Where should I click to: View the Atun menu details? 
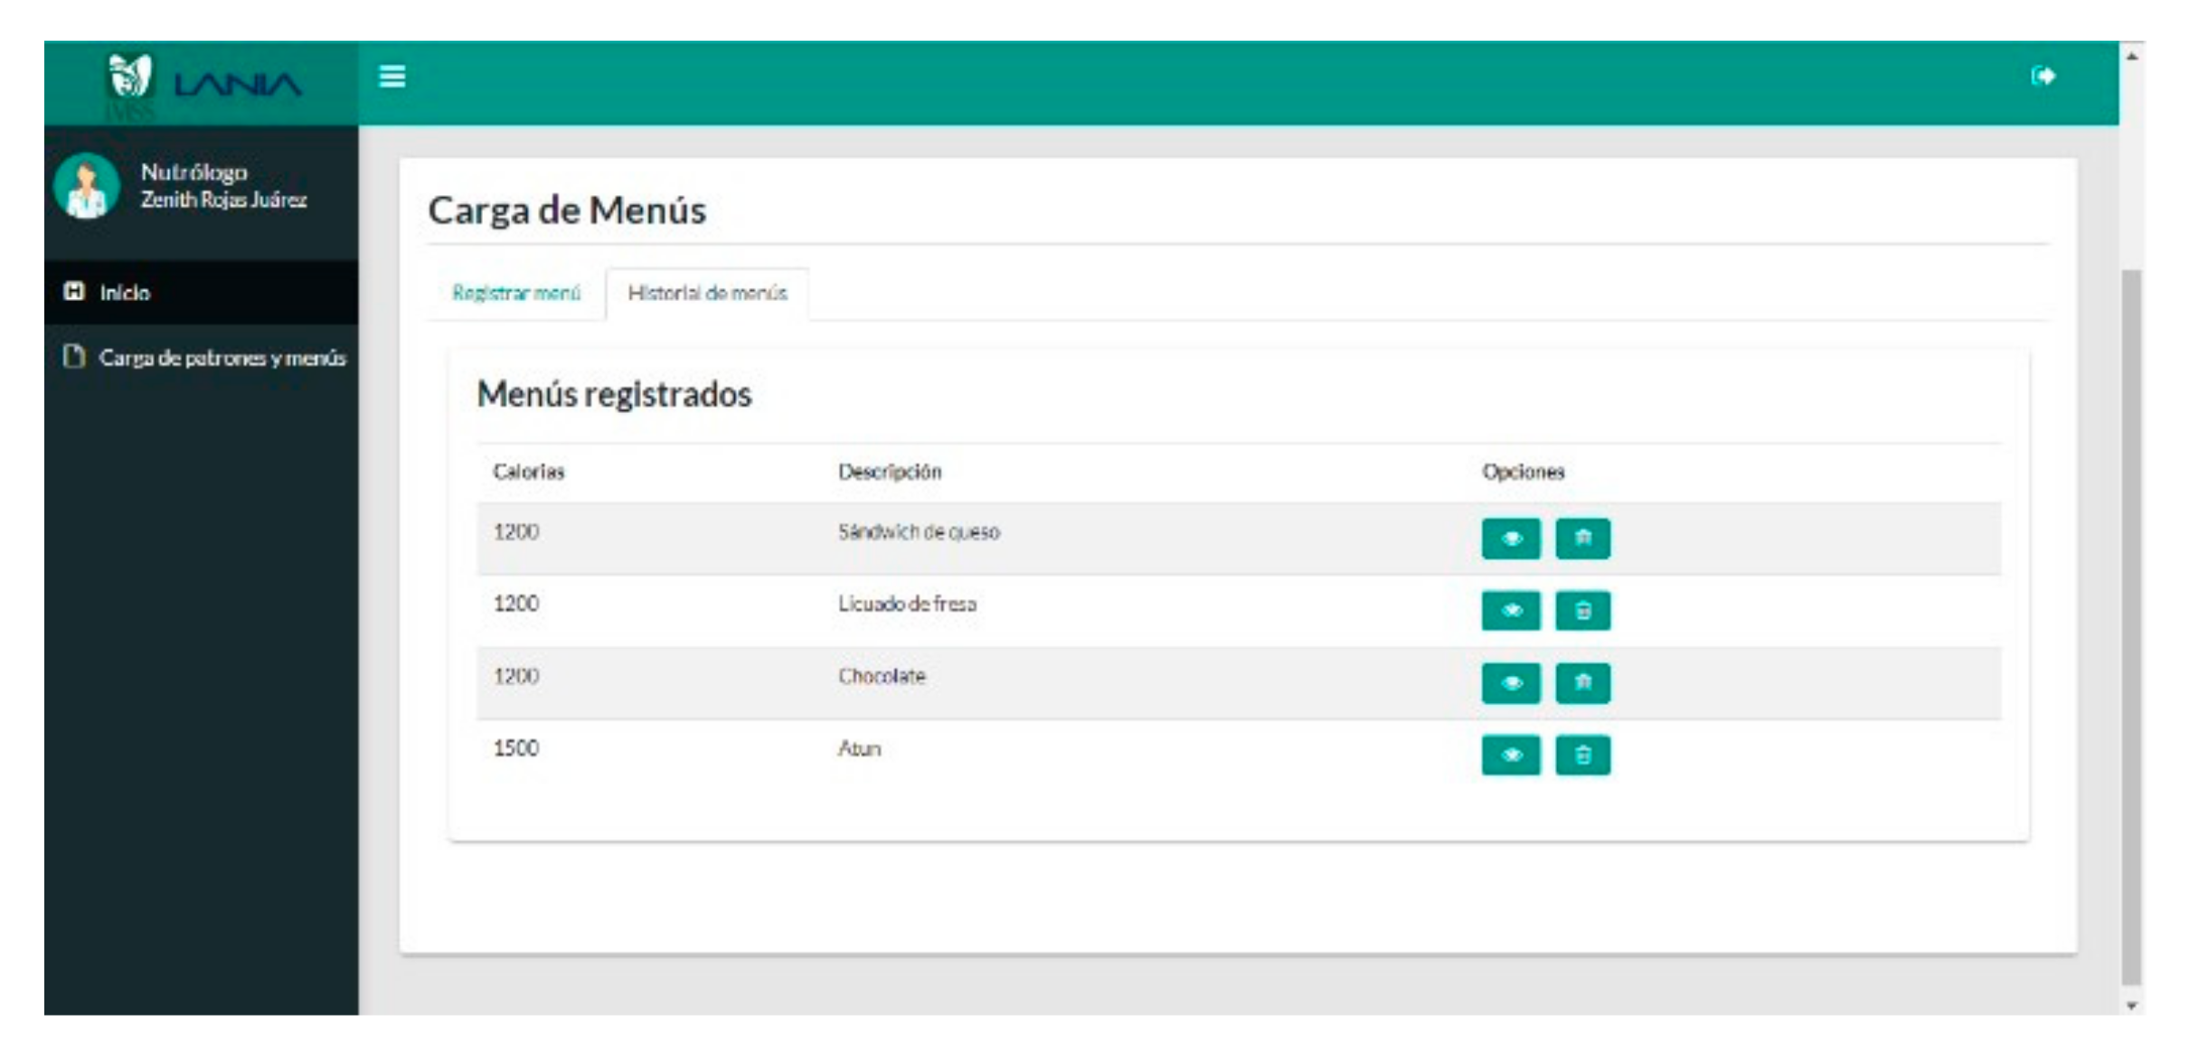(1510, 755)
